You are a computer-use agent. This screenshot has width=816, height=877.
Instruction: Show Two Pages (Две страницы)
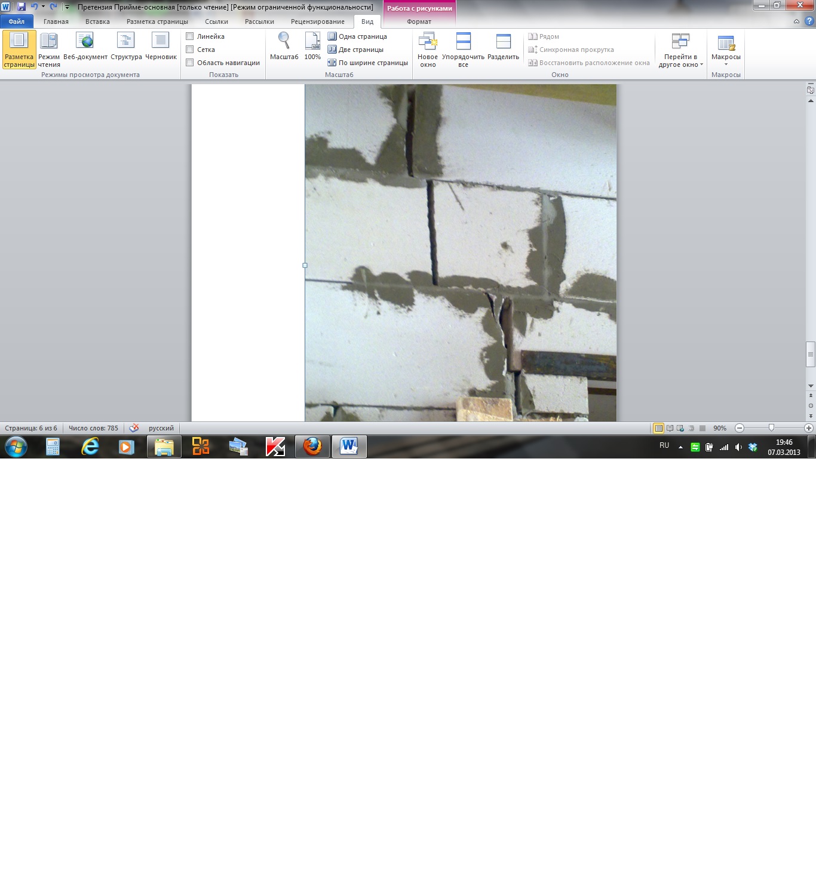355,50
